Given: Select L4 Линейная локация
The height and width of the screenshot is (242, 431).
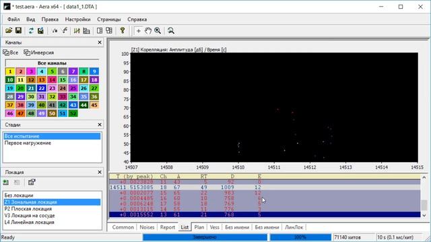Looking at the screenshot, I should [52, 223].
